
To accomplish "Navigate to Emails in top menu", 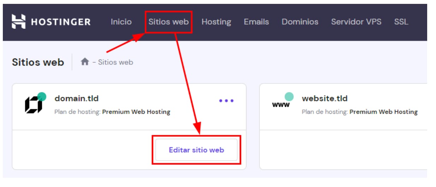I will click(256, 22).
